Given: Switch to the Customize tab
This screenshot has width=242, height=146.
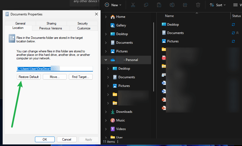Looking at the screenshot, I should 84,28.
